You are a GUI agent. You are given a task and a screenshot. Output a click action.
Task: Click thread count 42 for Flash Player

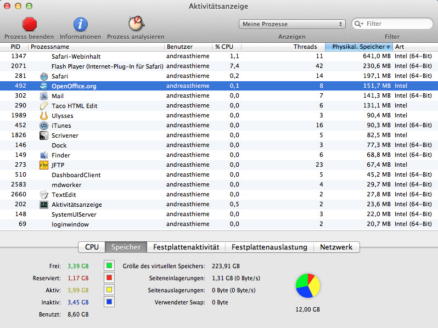319,66
